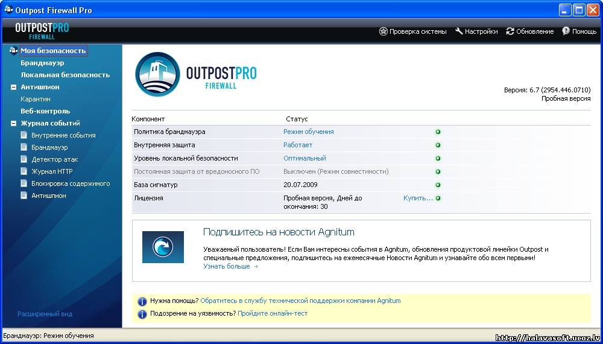The width and height of the screenshot is (603, 344).
Task: Click info icon beside Нужна помощь
Action: (142, 301)
